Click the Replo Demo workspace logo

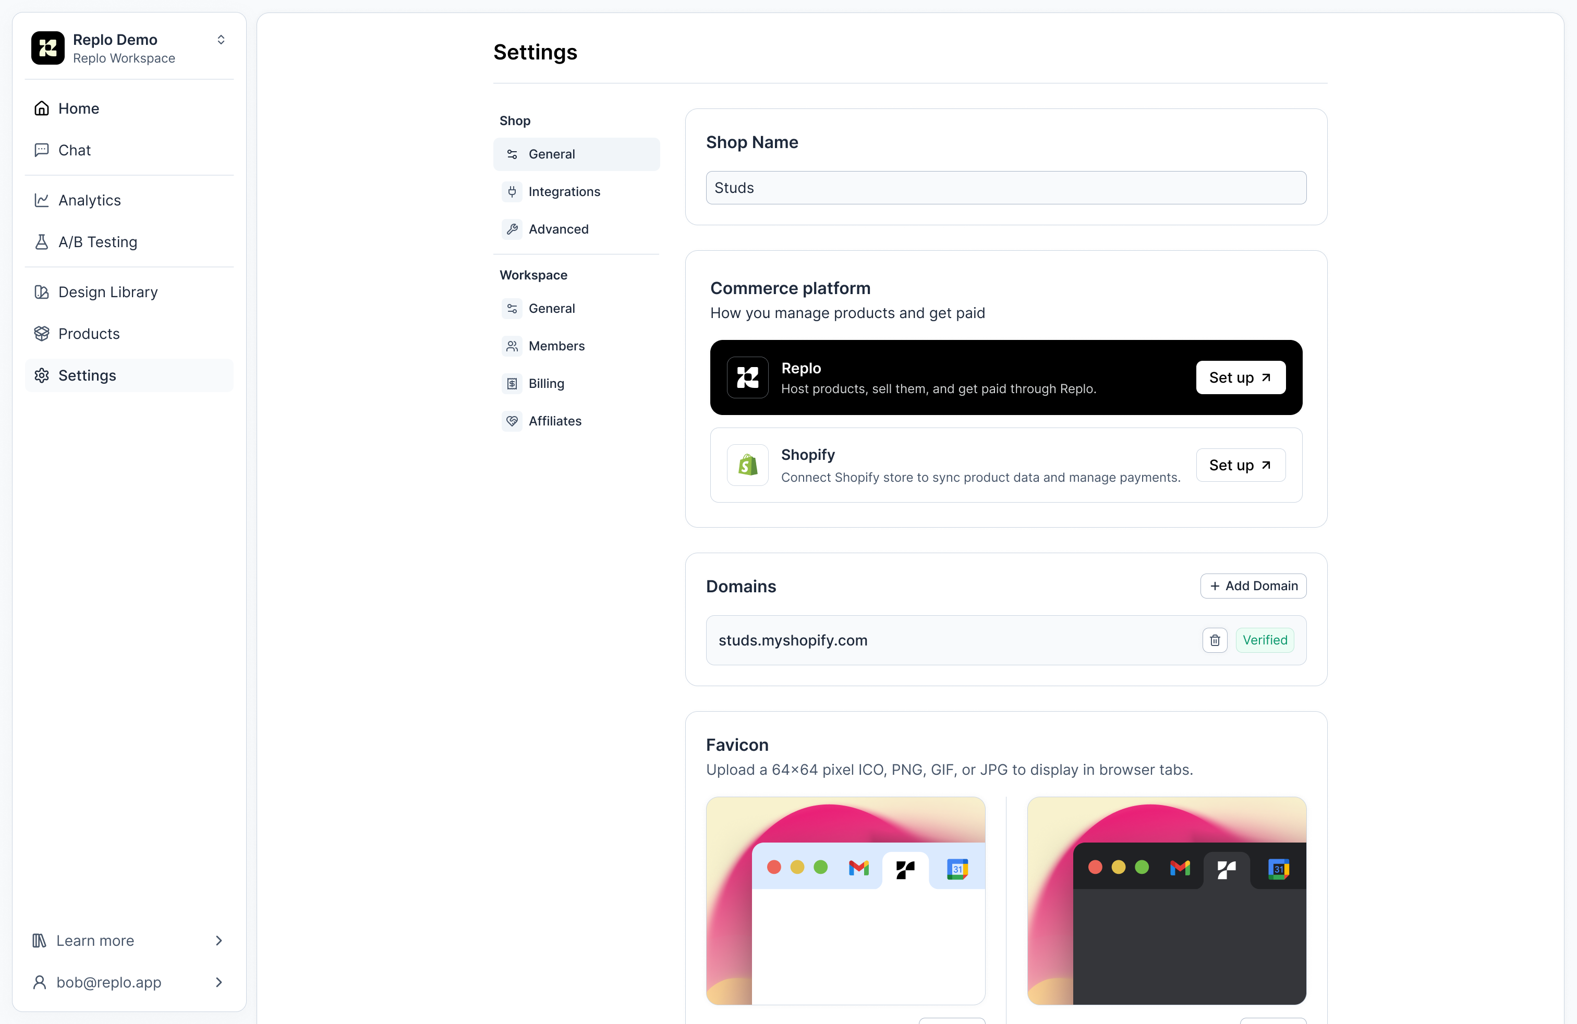[47, 47]
